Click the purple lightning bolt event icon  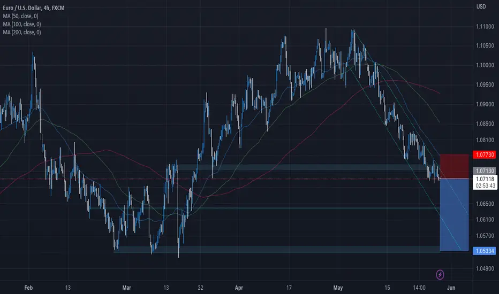coord(440,275)
